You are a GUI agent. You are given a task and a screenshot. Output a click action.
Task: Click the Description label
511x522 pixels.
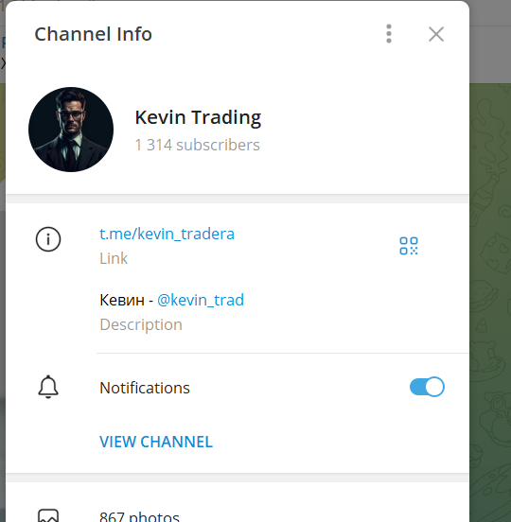[141, 324]
